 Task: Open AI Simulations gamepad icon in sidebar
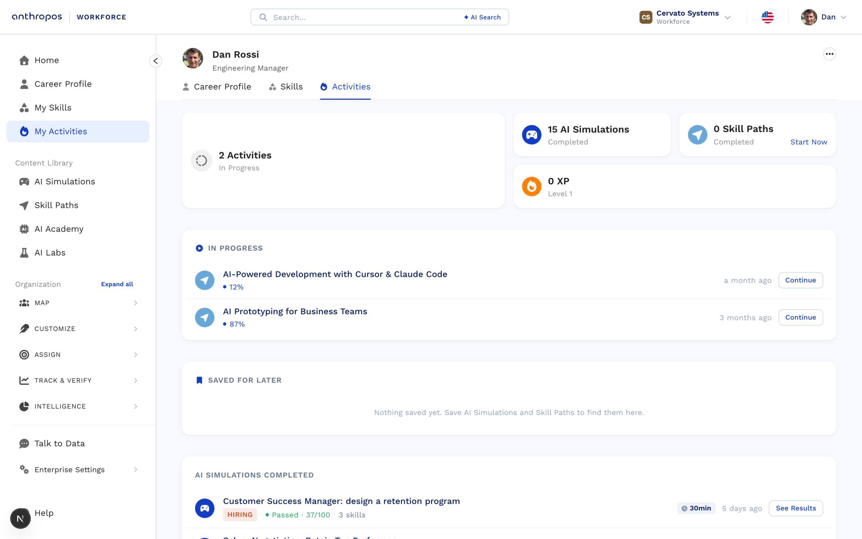24,182
